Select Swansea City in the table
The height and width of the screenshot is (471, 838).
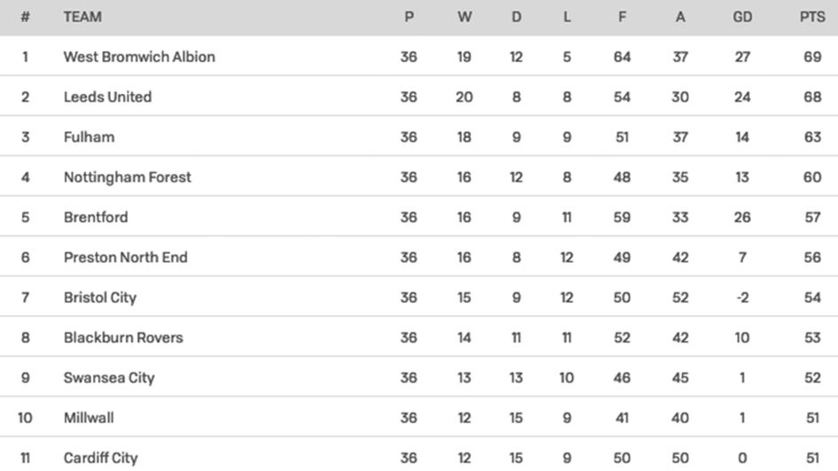pyautogui.click(x=109, y=378)
